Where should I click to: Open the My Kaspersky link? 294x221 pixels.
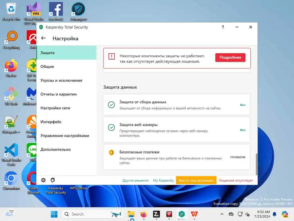pyautogui.click(x=163, y=180)
